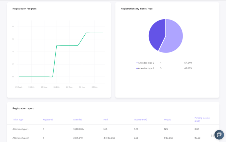Open the chat support widget
Screen dimensions: 226x142
tap(219, 135)
